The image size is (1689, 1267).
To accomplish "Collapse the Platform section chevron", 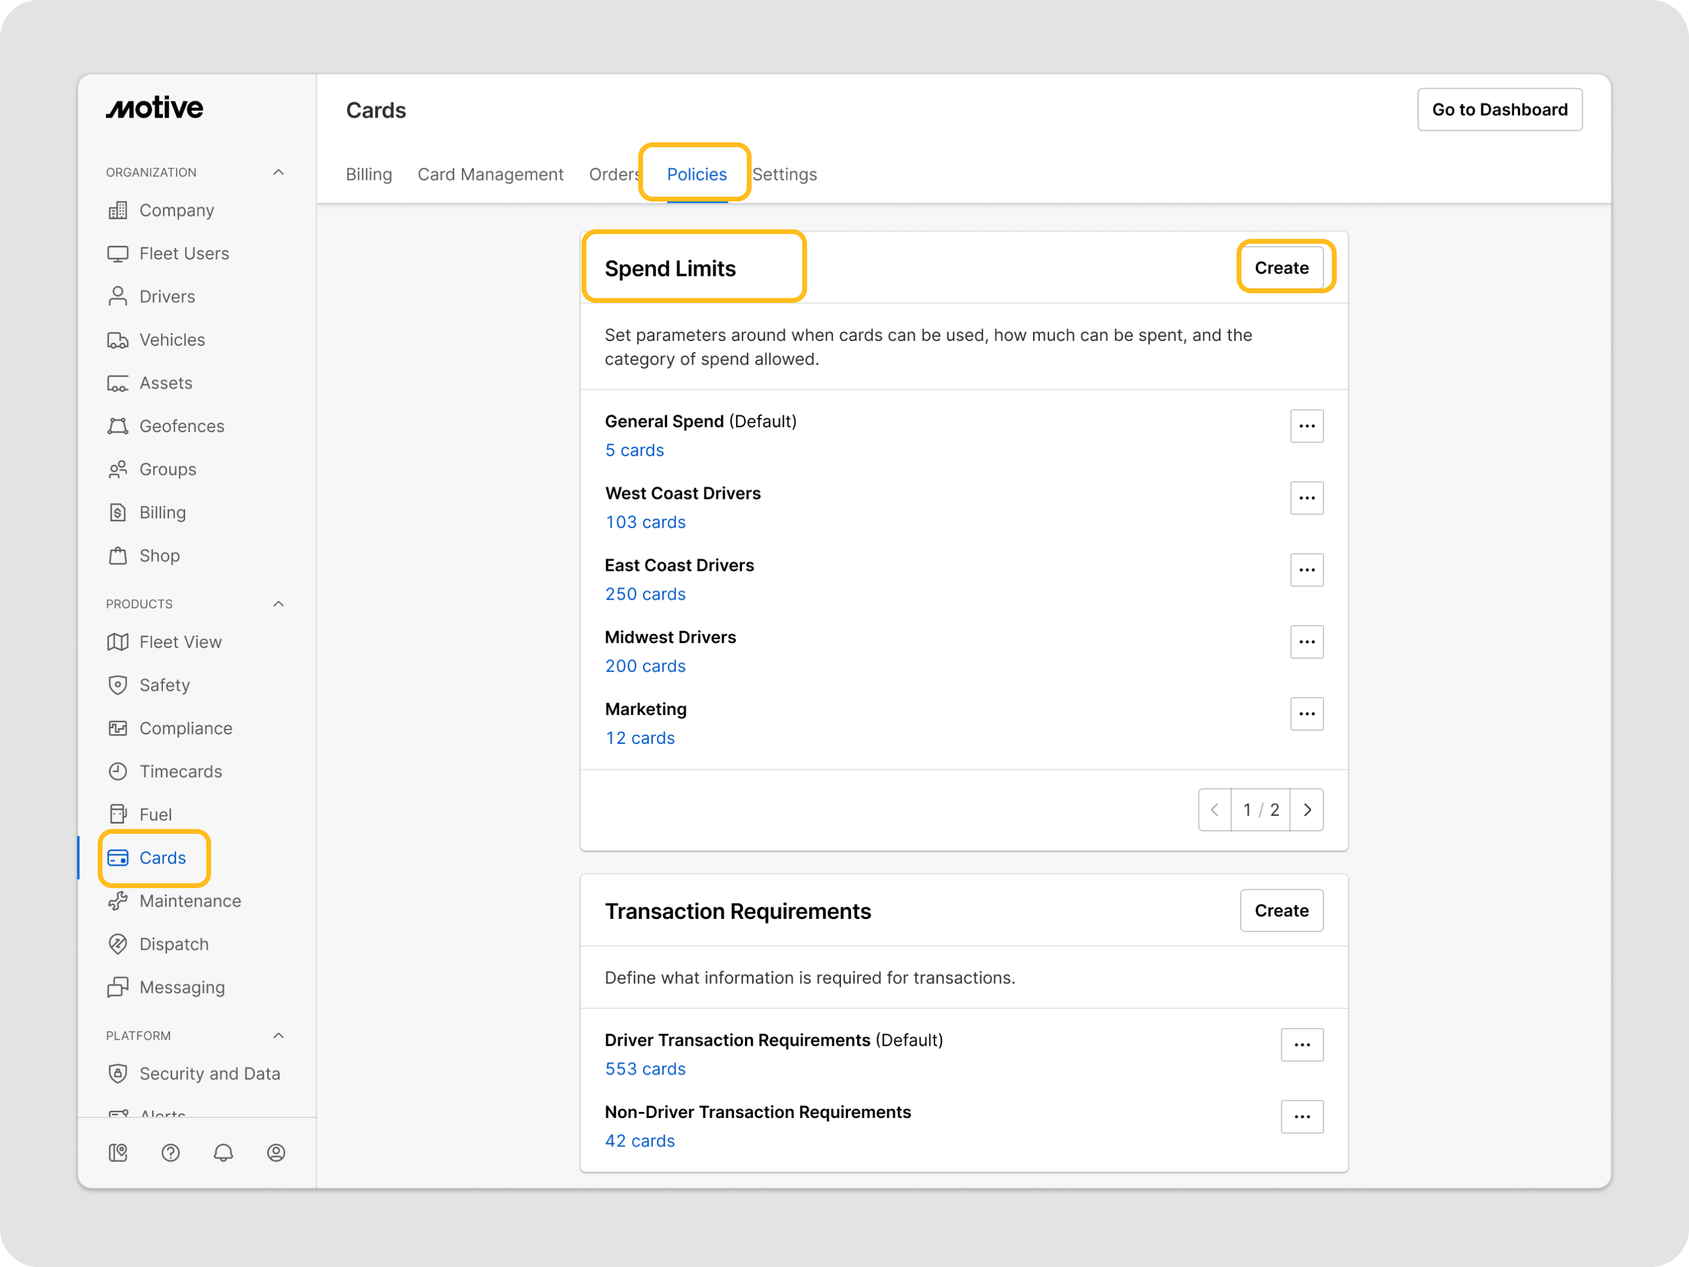I will tap(279, 1035).
